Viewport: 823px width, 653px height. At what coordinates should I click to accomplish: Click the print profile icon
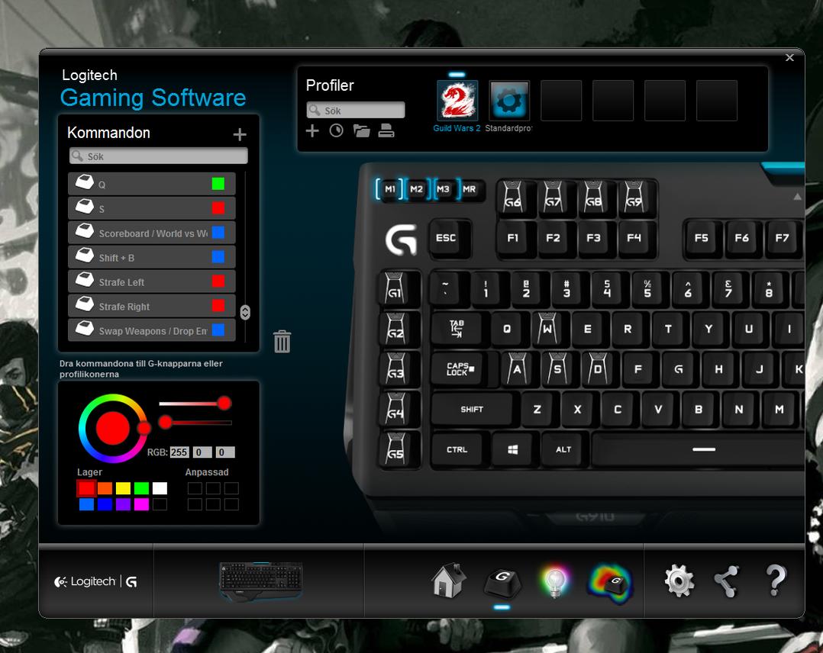(386, 130)
